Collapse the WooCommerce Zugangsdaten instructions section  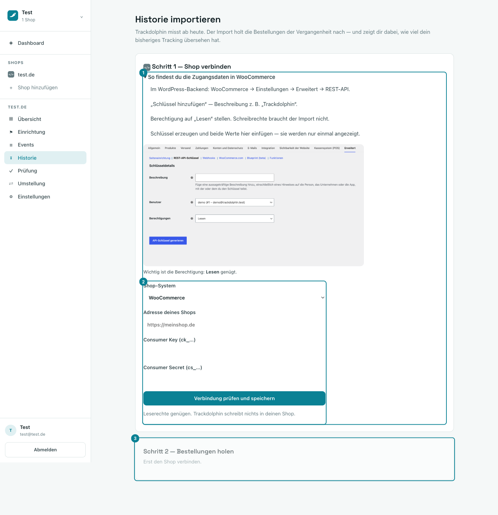coord(210,77)
